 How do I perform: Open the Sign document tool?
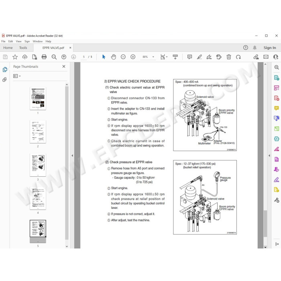click(x=209, y=57)
